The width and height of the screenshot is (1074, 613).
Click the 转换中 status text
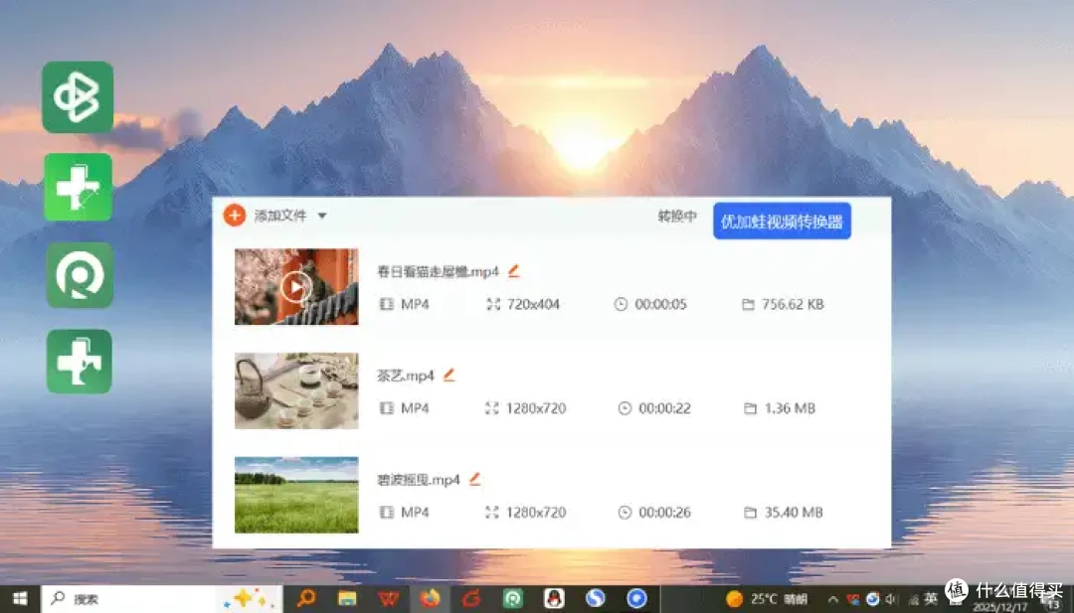point(677,217)
